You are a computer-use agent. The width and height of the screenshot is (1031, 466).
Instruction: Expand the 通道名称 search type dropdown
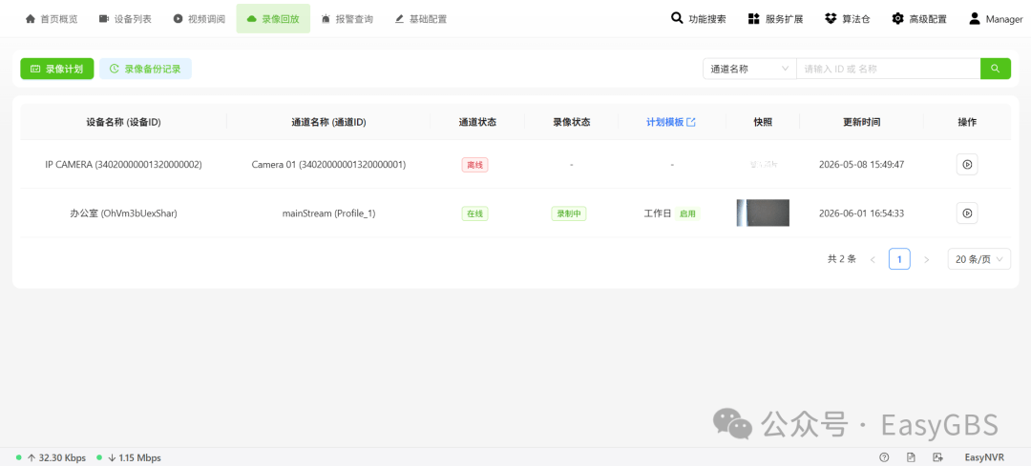click(749, 69)
